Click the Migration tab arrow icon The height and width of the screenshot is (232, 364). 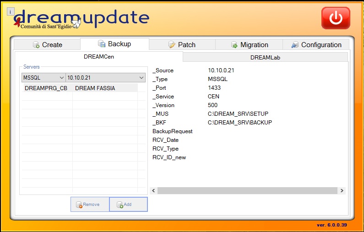click(x=234, y=44)
